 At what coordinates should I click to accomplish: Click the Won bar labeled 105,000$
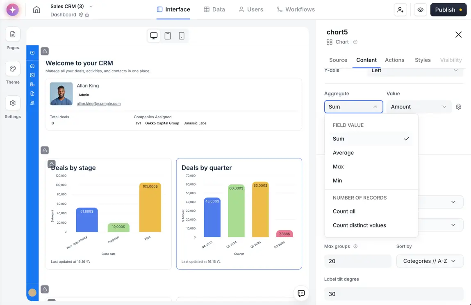[x=150, y=207]
